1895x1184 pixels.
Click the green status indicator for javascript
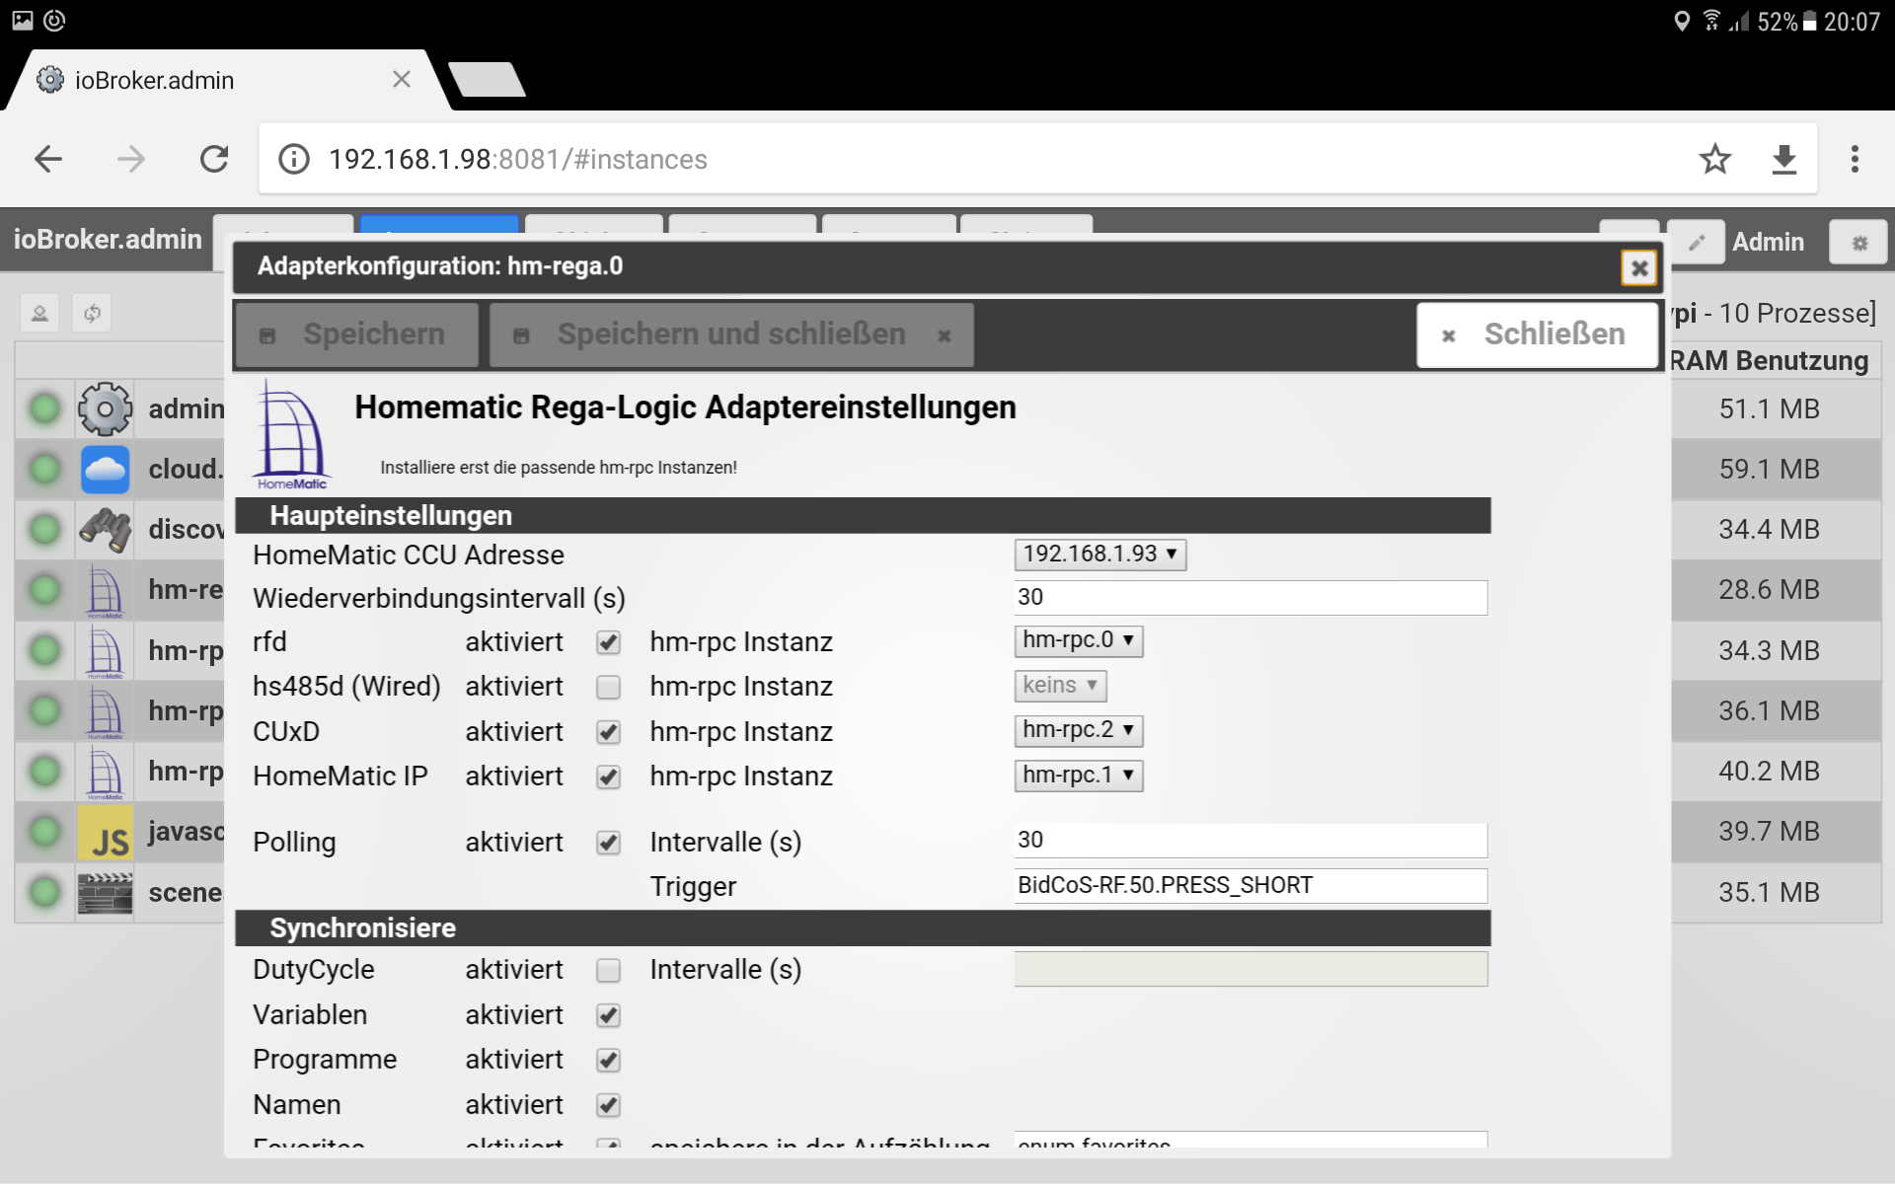44,832
